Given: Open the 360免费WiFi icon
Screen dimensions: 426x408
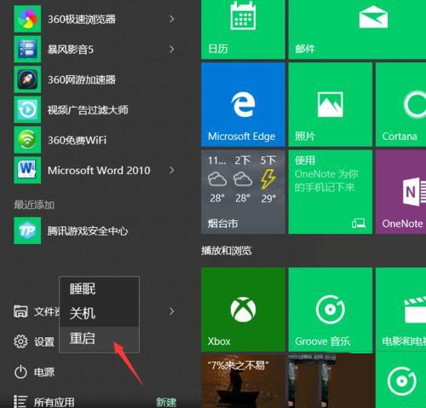Looking at the screenshot, I should [27, 140].
